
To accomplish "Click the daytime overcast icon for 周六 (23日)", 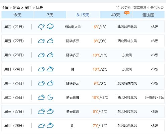I will [x=42, y=55].
